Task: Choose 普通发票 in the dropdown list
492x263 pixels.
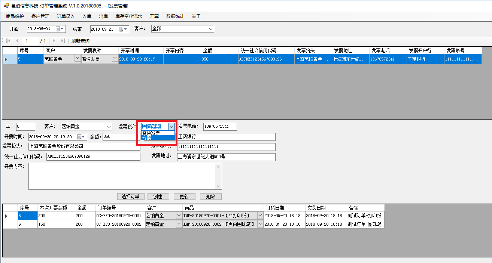Action: (158, 133)
